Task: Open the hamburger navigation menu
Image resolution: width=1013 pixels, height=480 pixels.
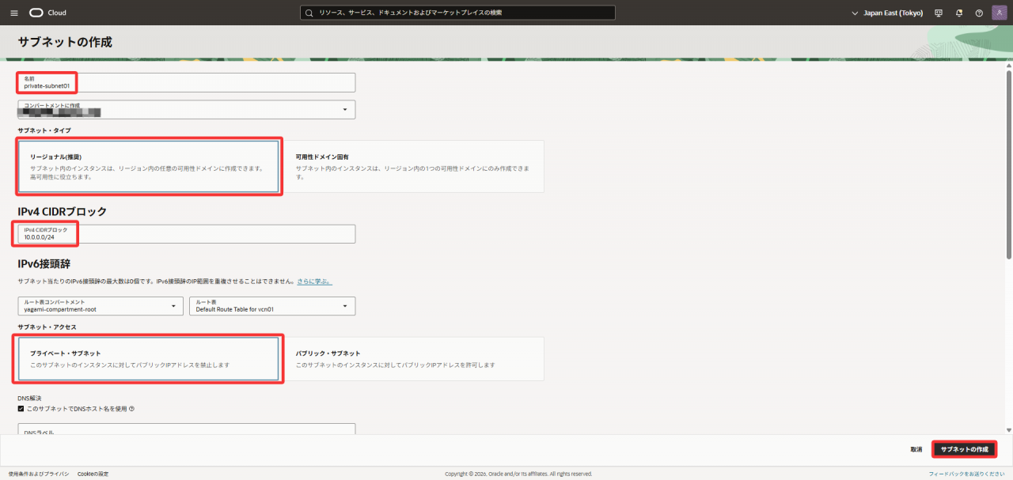Action: point(13,13)
